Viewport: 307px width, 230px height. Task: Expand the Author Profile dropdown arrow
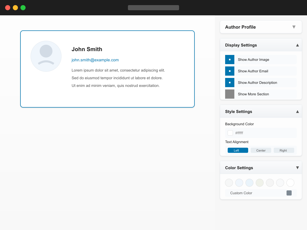pos(294,27)
